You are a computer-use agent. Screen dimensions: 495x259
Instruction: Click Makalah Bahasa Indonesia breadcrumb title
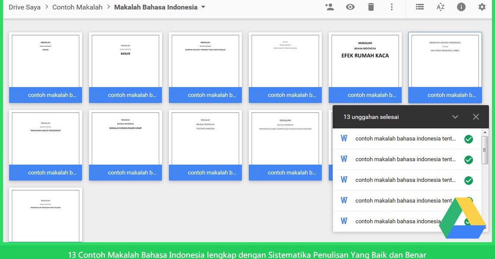155,7
